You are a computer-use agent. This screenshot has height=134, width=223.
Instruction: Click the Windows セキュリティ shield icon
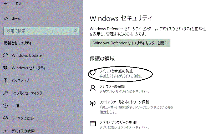pyautogui.click(x=6, y=68)
